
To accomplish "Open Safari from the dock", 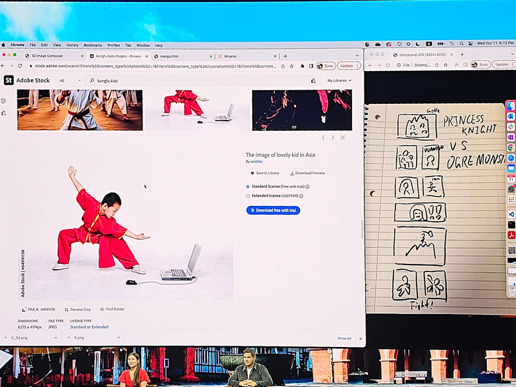I will (x=511, y=158).
